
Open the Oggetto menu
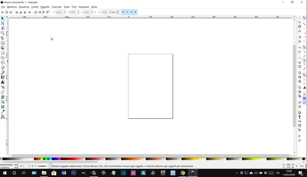(x=45, y=7)
